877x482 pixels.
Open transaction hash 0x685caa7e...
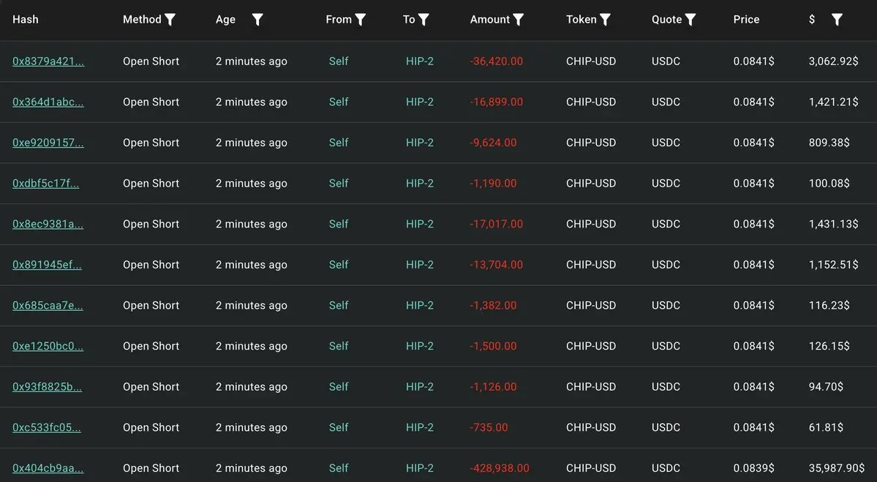point(48,305)
